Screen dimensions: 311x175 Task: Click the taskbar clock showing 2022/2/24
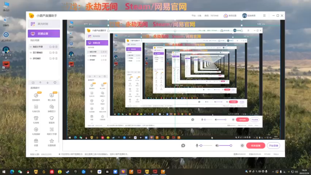(x=304, y=172)
